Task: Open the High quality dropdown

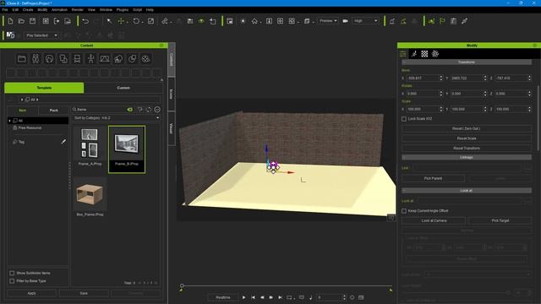Action: pos(365,21)
